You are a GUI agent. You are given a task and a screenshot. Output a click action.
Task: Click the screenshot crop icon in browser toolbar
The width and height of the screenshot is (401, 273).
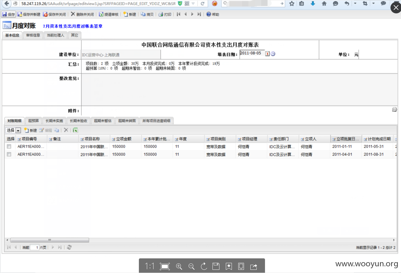[x=365, y=3]
